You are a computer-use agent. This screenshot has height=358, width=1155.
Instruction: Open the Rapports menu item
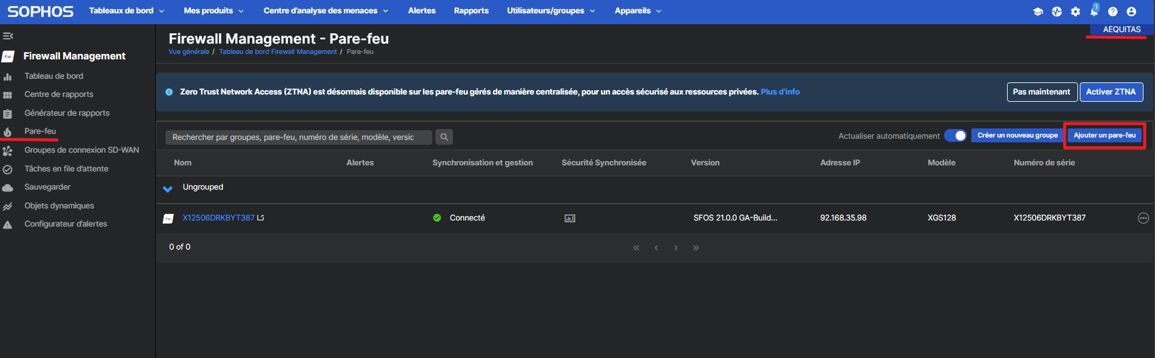pyautogui.click(x=471, y=11)
